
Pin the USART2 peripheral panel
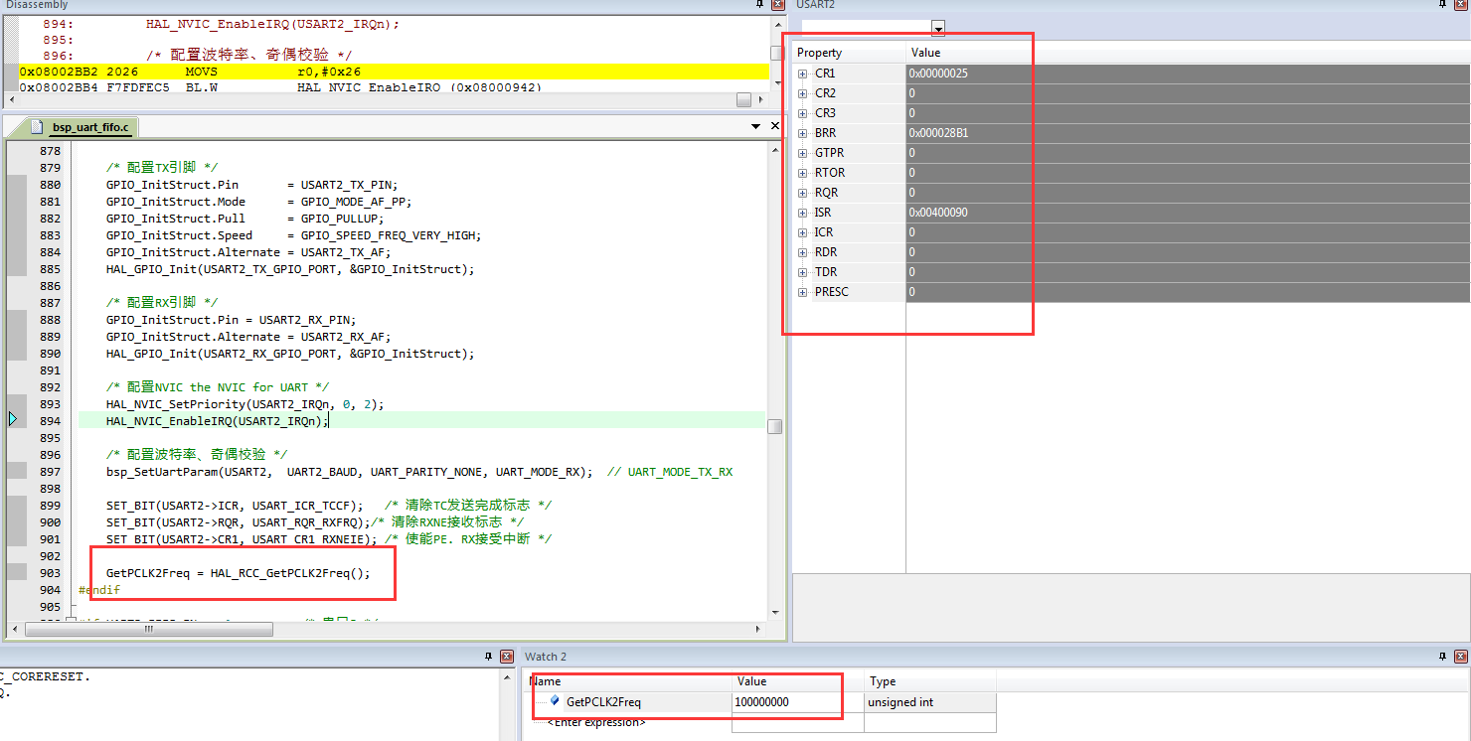(x=1443, y=5)
